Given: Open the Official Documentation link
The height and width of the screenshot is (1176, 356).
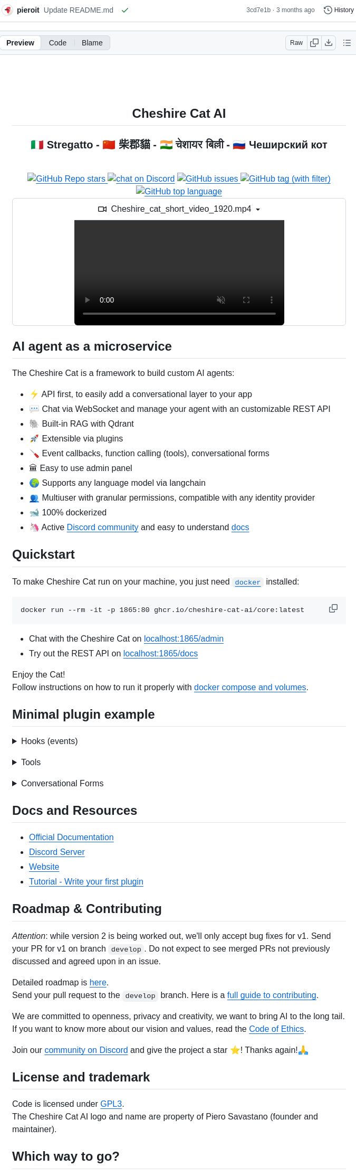Looking at the screenshot, I should 71,837.
